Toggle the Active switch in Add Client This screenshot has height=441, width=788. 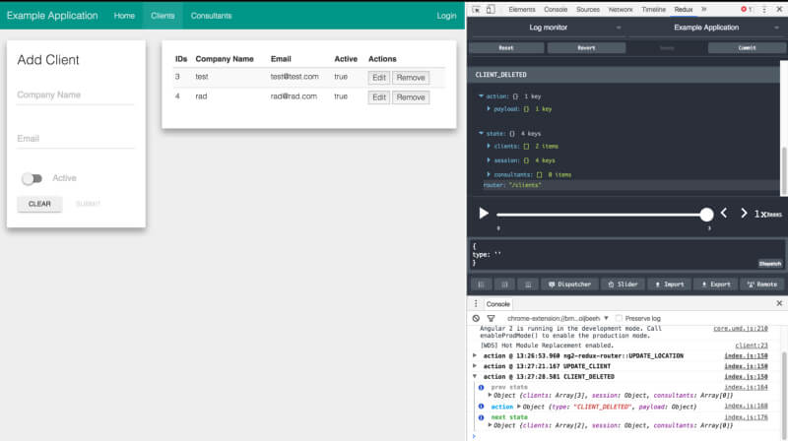click(x=33, y=178)
